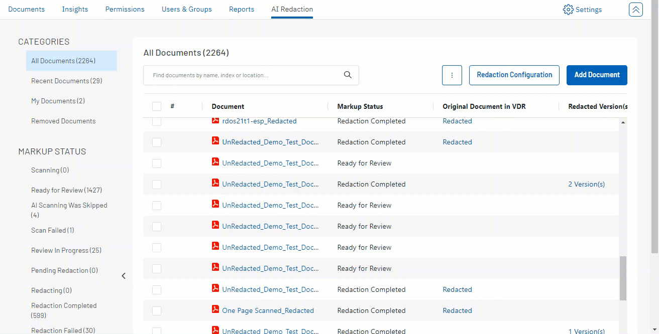The width and height of the screenshot is (659, 334).
Task: Open the rdos21t1-esp_Redacted document
Action: click(x=259, y=121)
